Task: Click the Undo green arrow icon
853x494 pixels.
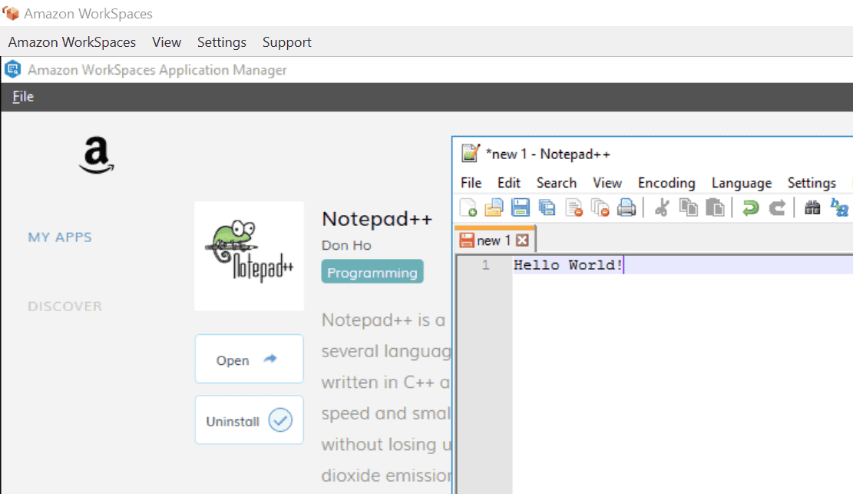Action: pos(750,207)
